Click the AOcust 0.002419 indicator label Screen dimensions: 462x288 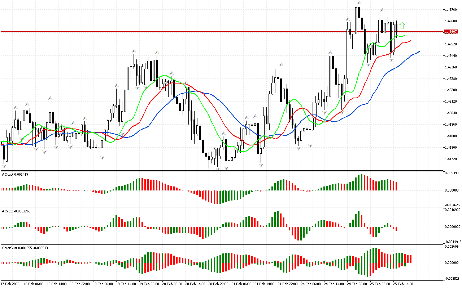[x=15, y=174]
